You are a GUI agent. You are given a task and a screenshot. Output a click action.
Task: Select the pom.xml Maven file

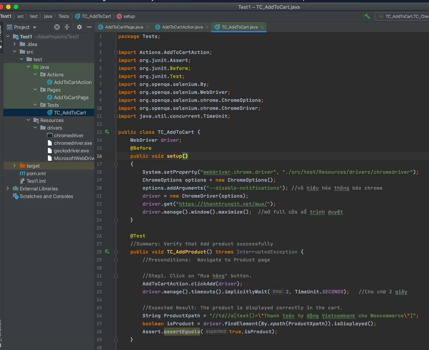[33, 174]
